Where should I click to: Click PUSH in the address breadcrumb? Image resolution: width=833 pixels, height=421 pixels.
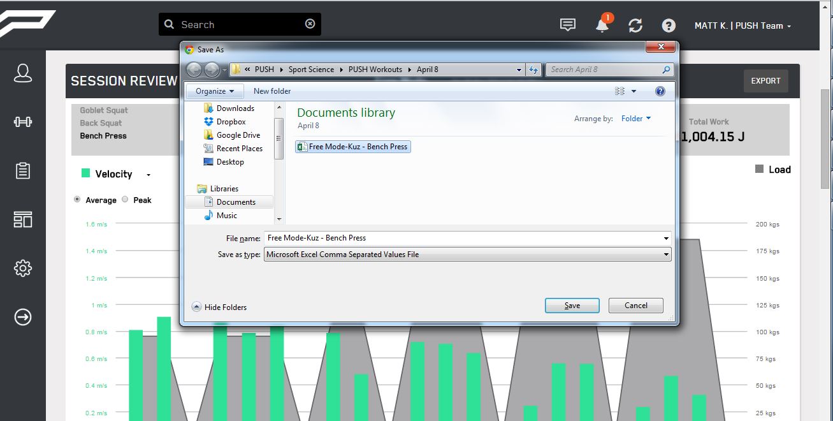(x=264, y=70)
